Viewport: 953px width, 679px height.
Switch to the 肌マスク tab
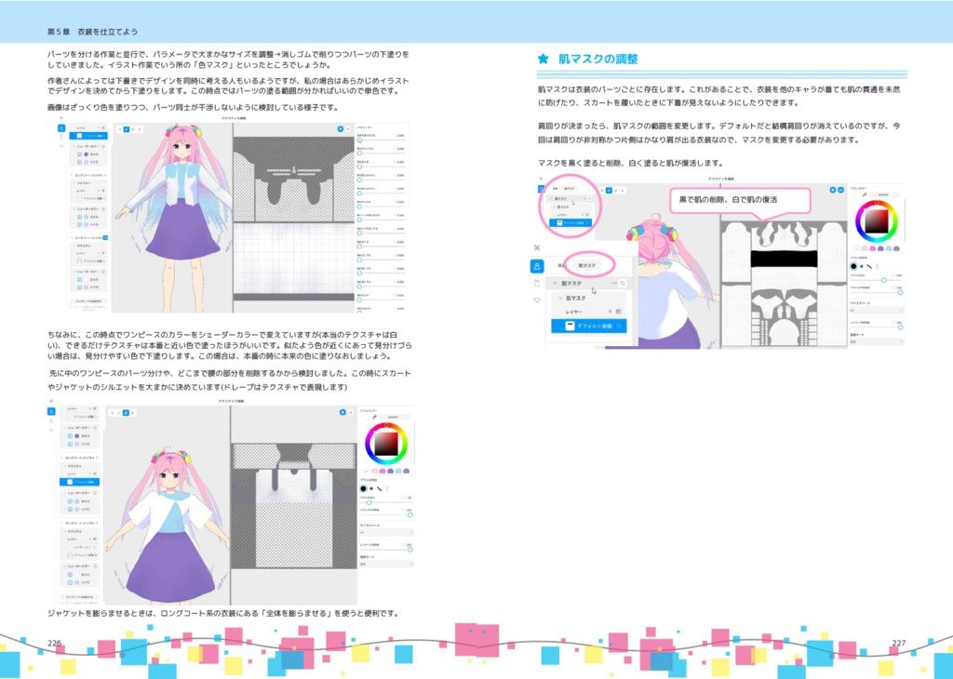point(585,265)
